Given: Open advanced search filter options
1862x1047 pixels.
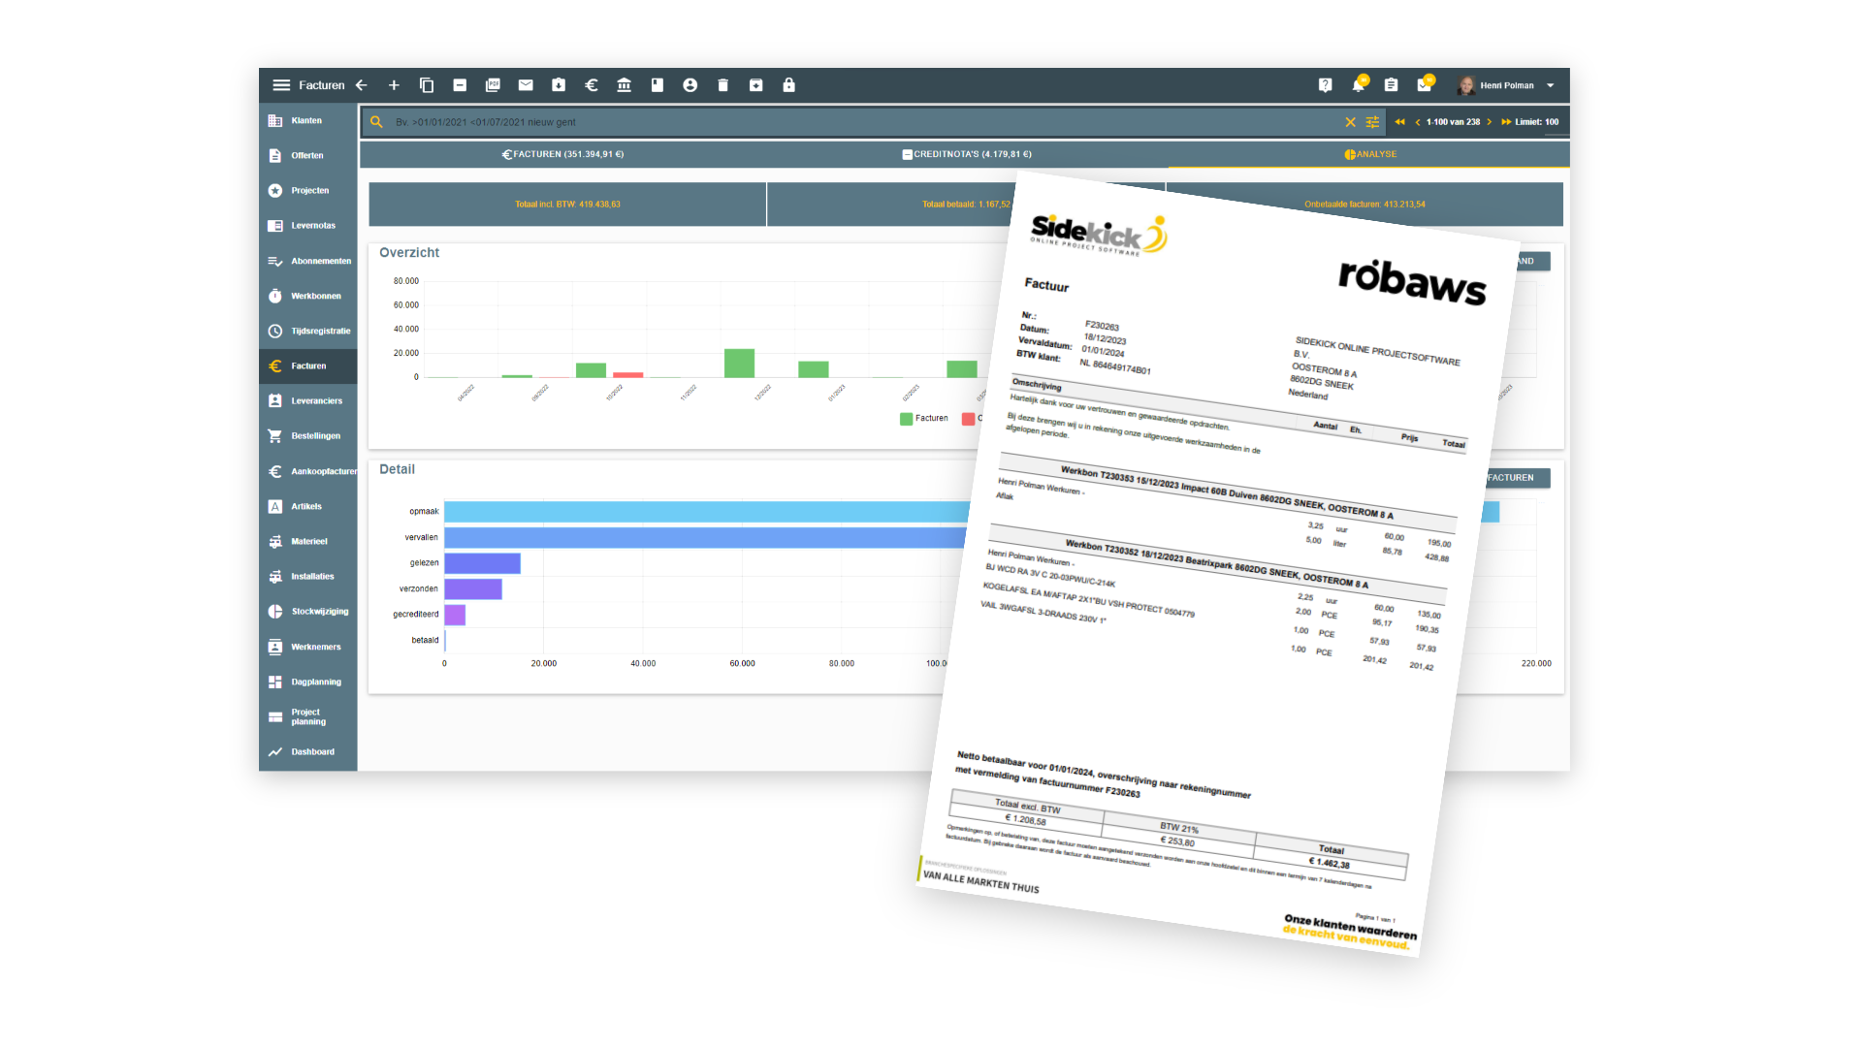Looking at the screenshot, I should point(1372,122).
